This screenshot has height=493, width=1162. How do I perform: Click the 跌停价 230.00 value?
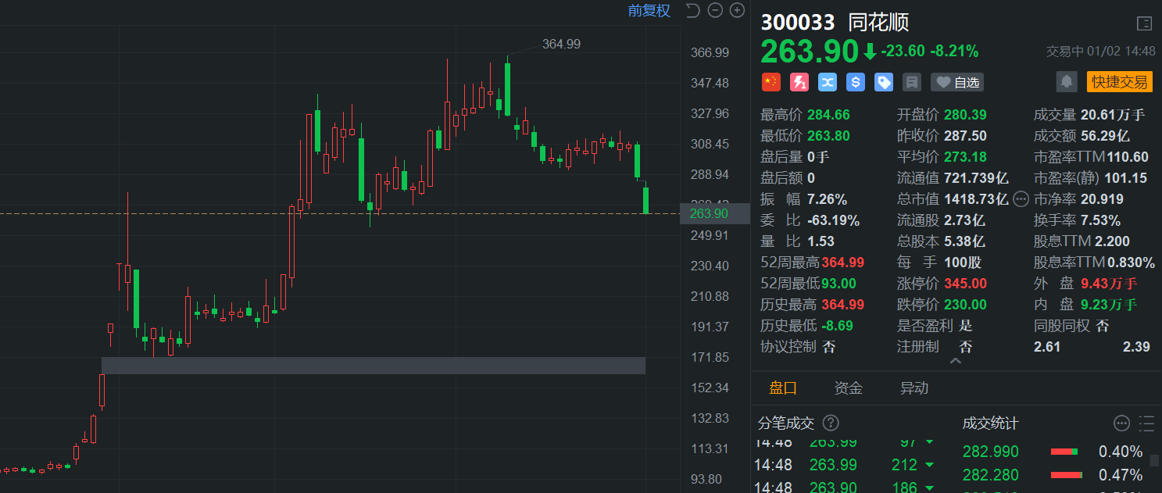[x=965, y=305]
